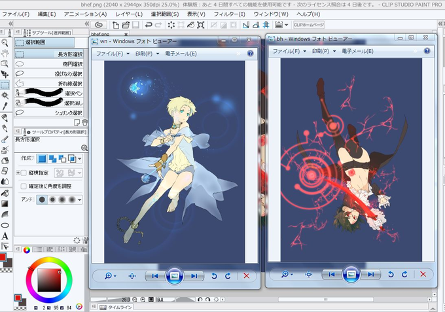445x312 pixels.
Task: Open the 作成方法 mode dropdown arrow
Action: [x=80, y=158]
